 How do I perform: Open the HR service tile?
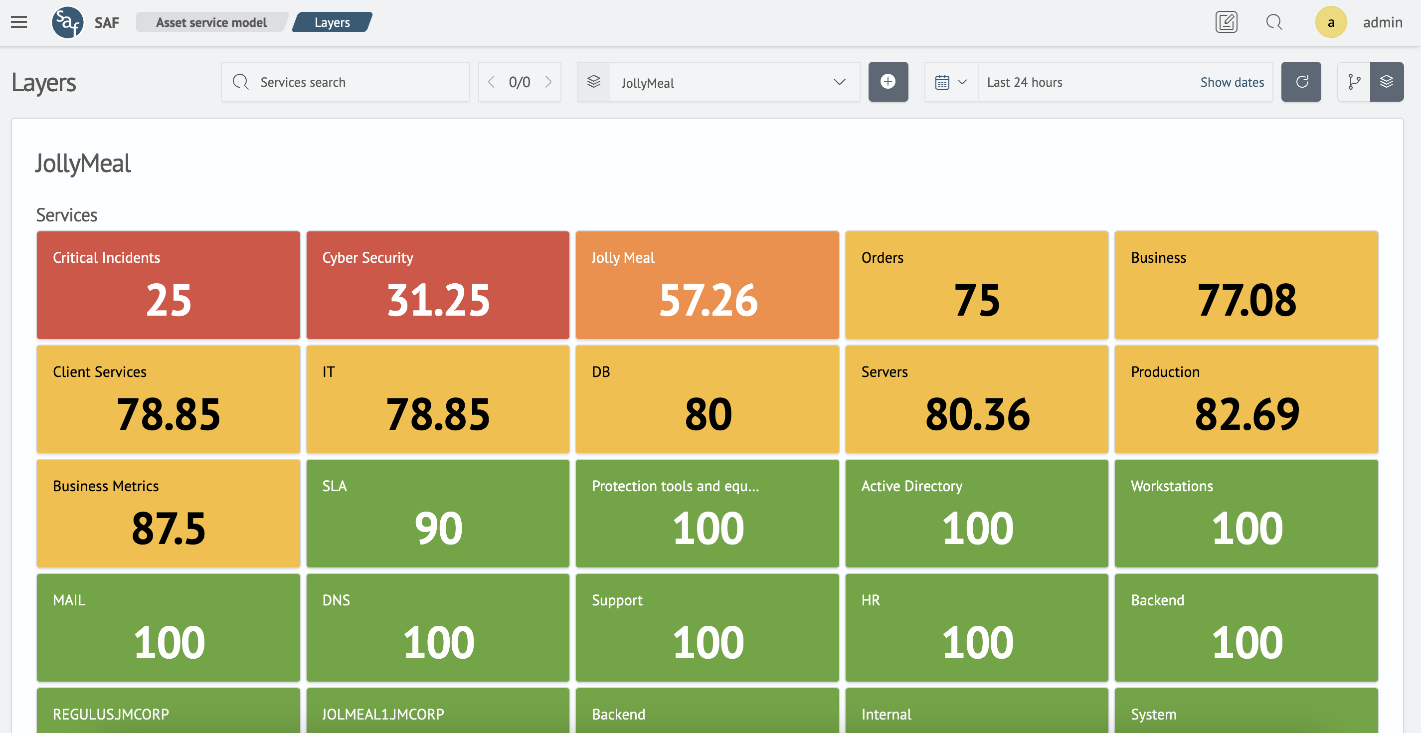[976, 627]
